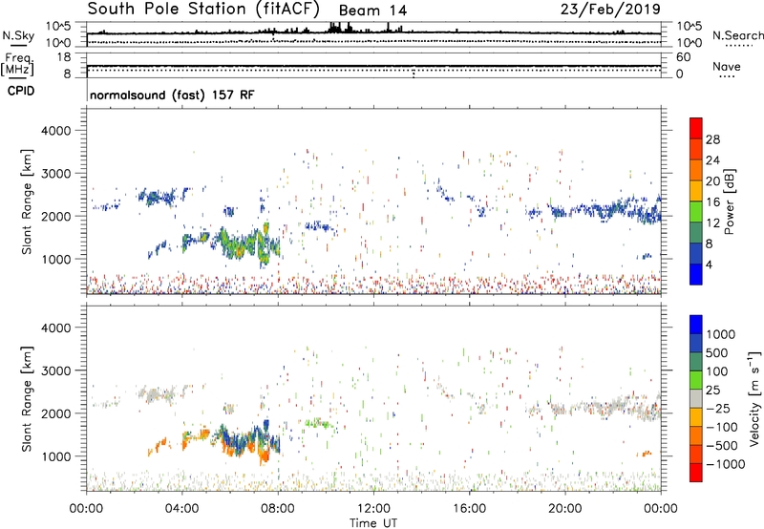Click velocity panel 'Slant Range [km]' label
Screen dimensions: 764x529
(27, 398)
